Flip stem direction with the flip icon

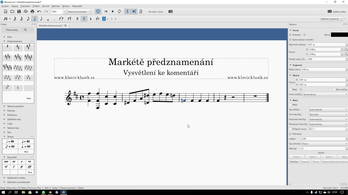tap(98, 19)
